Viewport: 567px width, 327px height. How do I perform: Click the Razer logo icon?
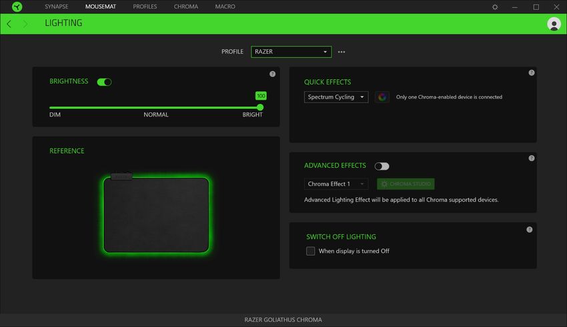[x=17, y=7]
